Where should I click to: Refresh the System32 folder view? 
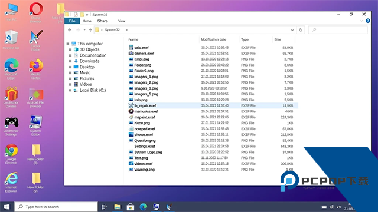click(x=301, y=30)
